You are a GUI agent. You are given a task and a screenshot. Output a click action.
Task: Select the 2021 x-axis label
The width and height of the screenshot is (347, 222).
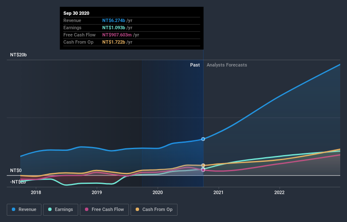(219, 192)
